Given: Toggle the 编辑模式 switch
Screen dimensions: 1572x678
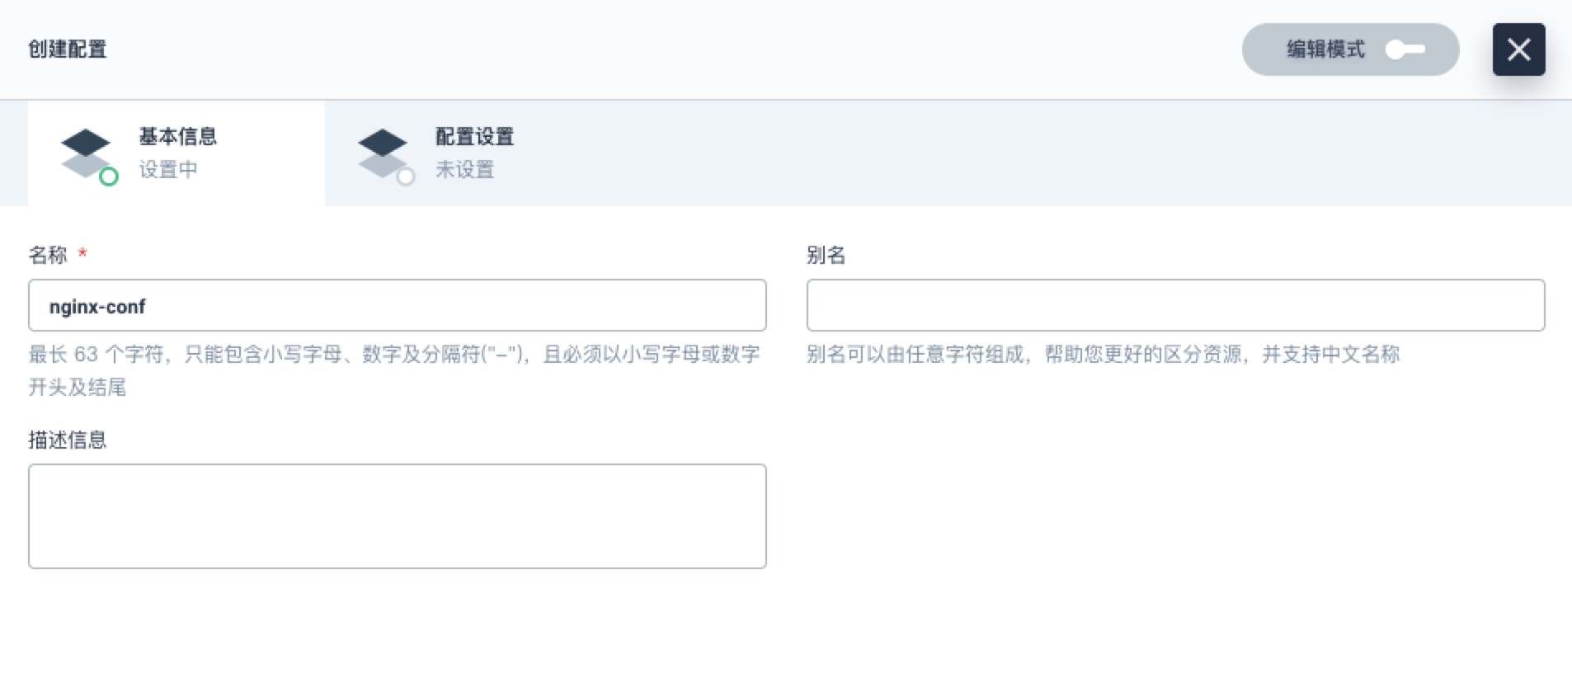Looking at the screenshot, I should (1405, 49).
